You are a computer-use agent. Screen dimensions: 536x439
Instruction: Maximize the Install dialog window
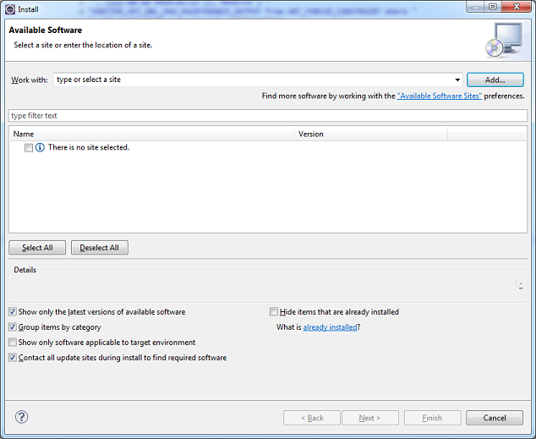(493, 7)
